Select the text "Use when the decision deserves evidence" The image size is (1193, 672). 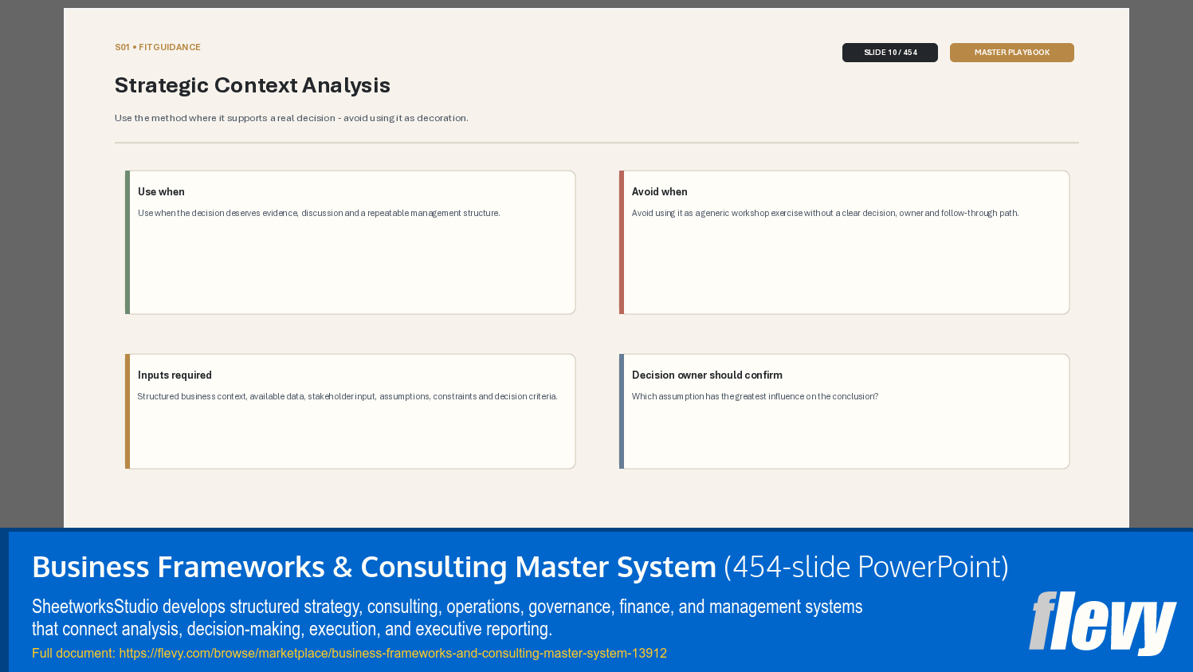[218, 214]
